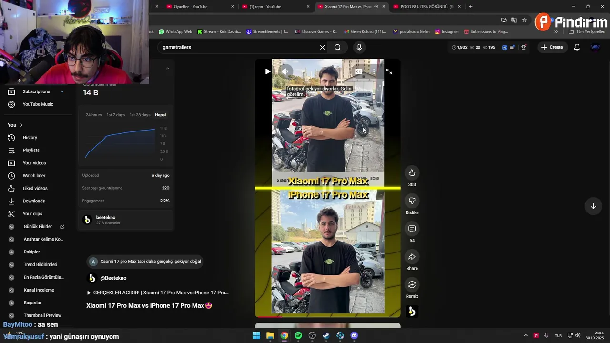Viewport: 610px width, 343px height.
Task: Dislike the Short
Action: click(412, 201)
